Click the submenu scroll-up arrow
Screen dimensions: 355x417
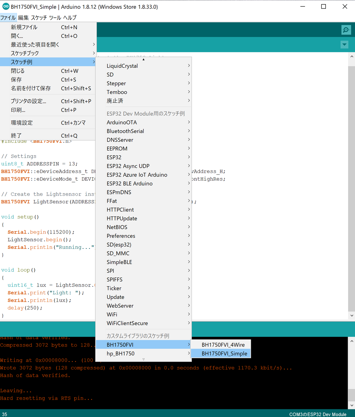click(x=143, y=60)
